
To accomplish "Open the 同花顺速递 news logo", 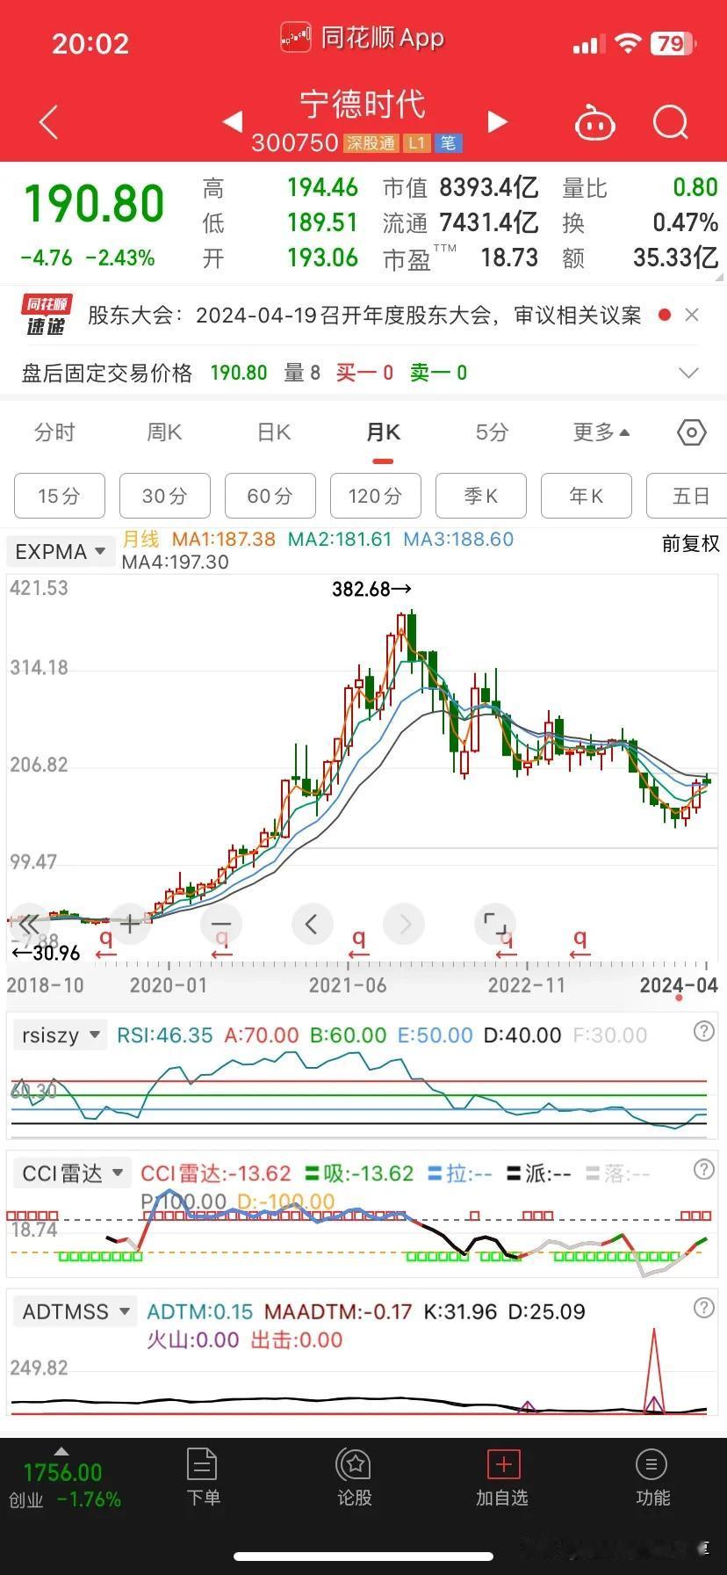I will click(x=47, y=316).
